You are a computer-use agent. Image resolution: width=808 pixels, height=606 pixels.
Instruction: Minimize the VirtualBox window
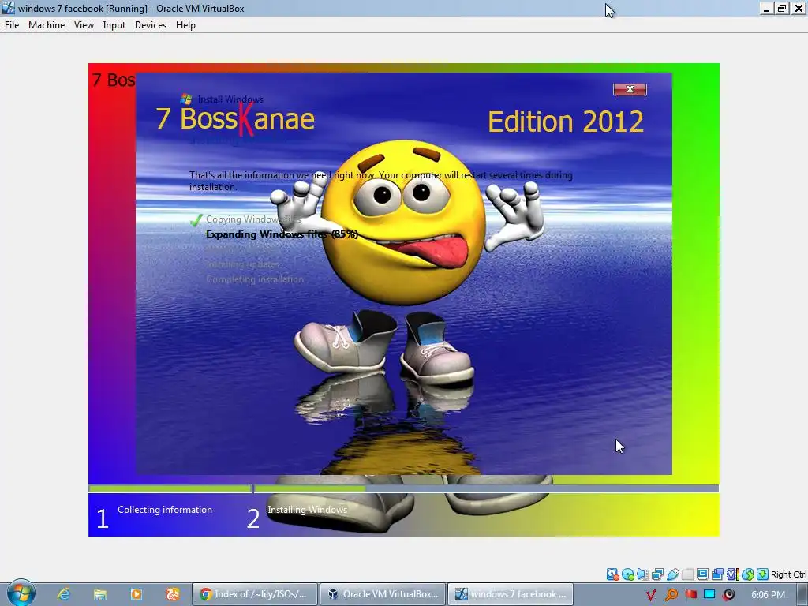click(767, 8)
